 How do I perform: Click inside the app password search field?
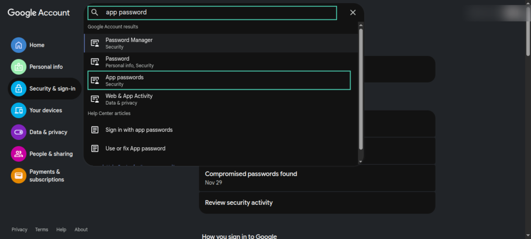tap(218, 12)
